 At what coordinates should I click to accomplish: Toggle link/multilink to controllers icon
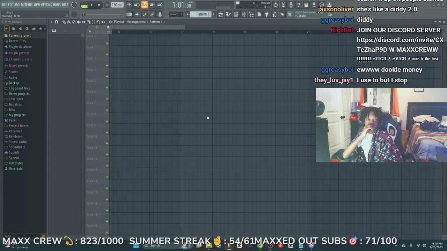coord(152,14)
